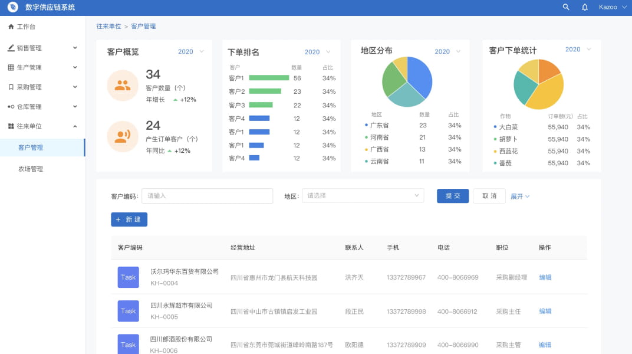Screen dimensions: 632x354
Task: Open the Kazoo user menu
Action: (613, 7)
